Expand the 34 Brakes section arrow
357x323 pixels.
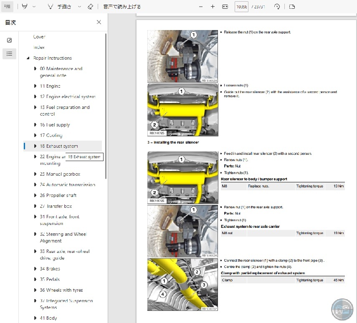35,269
